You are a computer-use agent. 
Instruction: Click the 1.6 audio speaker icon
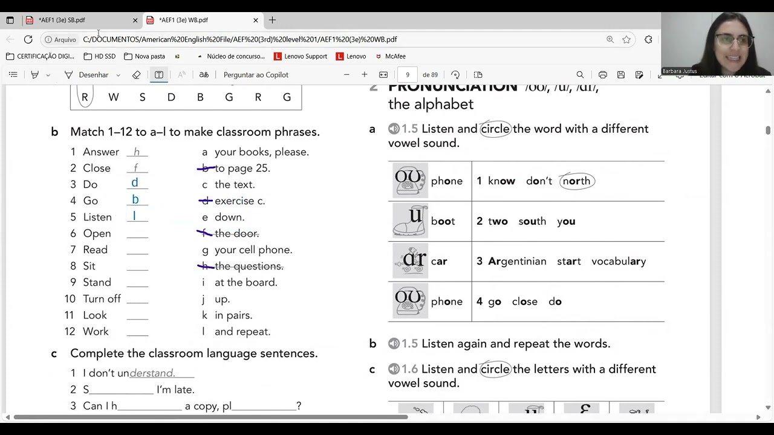(x=394, y=369)
